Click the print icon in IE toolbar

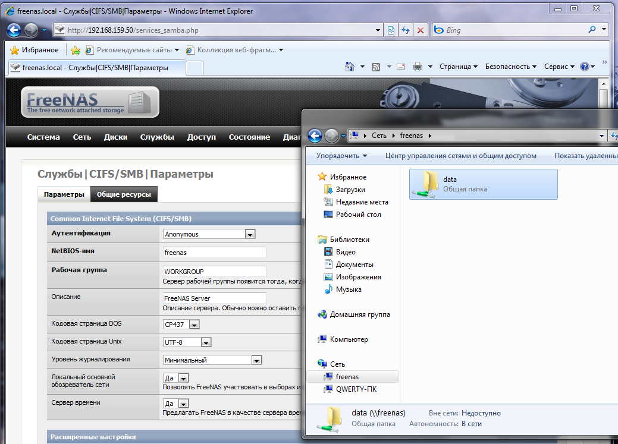[x=418, y=67]
